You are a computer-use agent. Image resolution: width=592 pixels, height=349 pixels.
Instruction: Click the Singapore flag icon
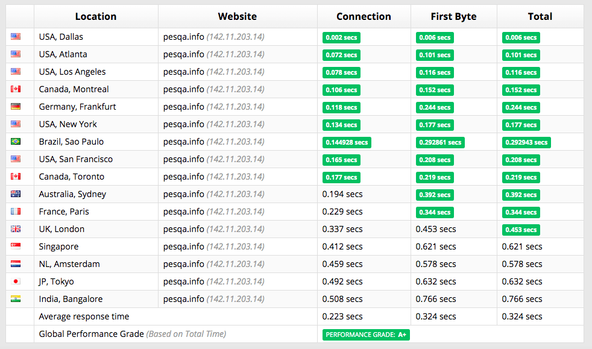pyautogui.click(x=16, y=247)
